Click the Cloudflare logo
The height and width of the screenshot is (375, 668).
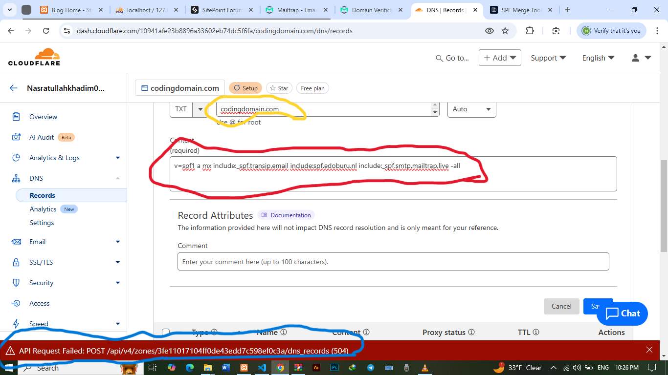(x=34, y=57)
